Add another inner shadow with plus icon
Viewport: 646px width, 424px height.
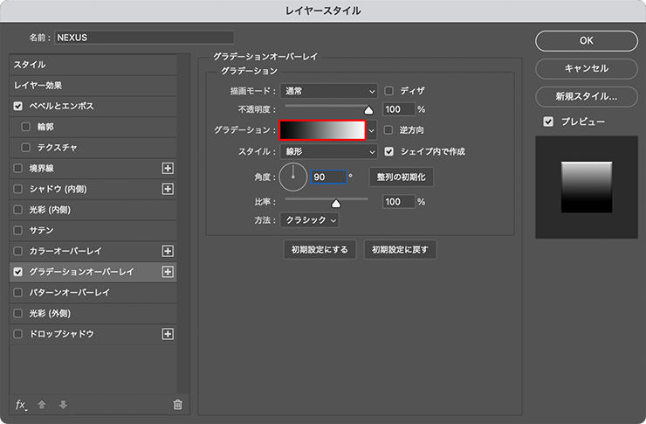[x=168, y=189]
